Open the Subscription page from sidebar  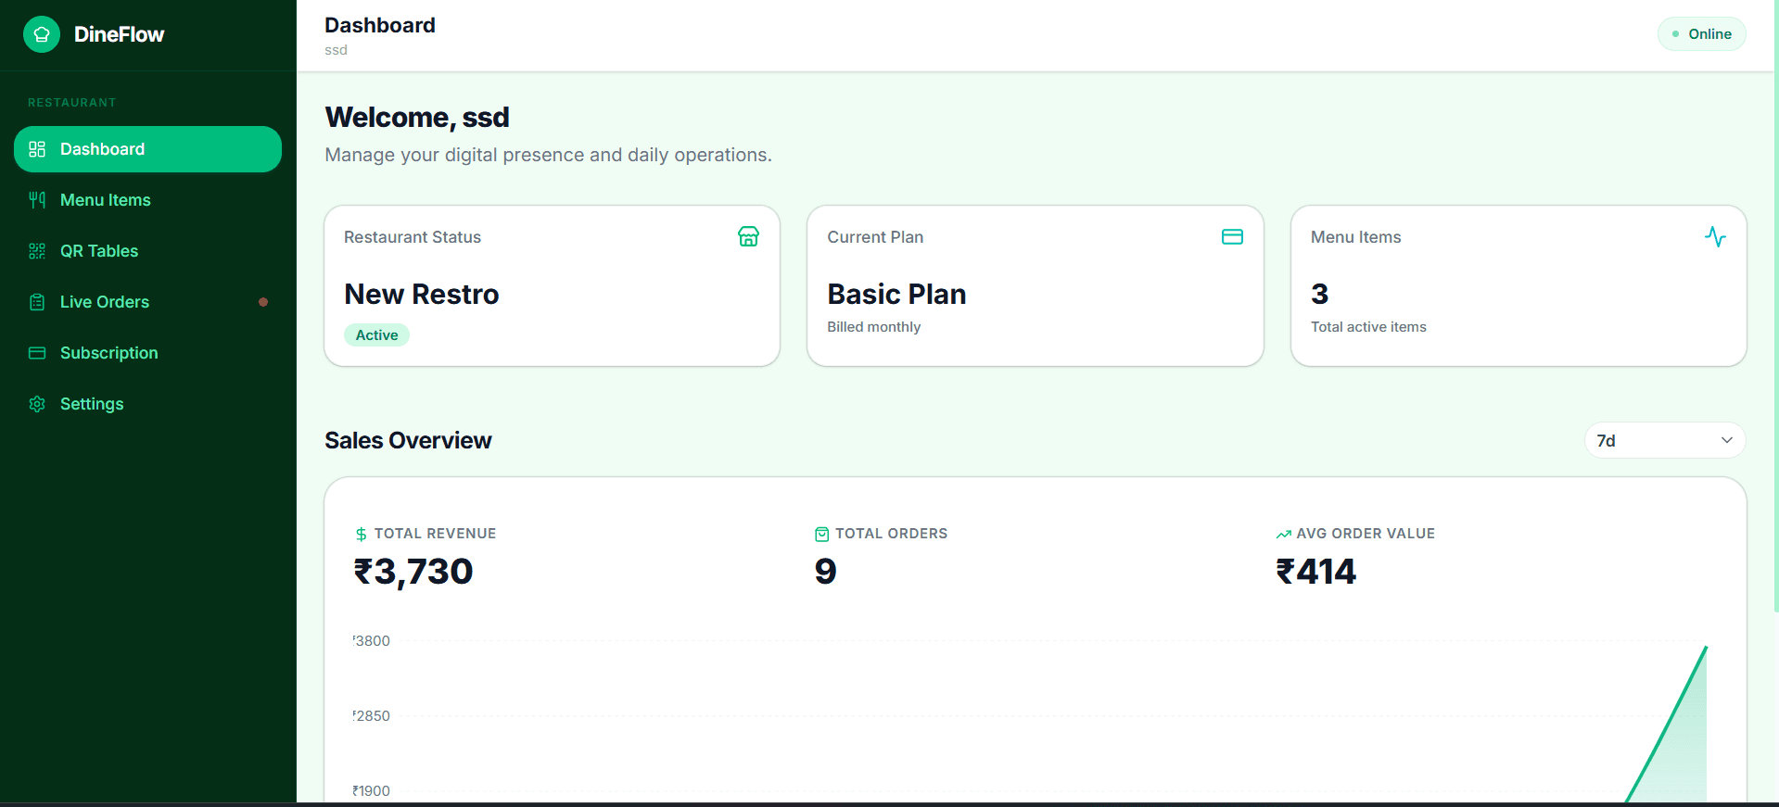pos(108,352)
